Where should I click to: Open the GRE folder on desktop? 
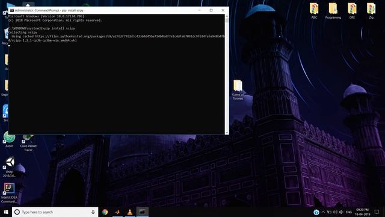coord(352,11)
